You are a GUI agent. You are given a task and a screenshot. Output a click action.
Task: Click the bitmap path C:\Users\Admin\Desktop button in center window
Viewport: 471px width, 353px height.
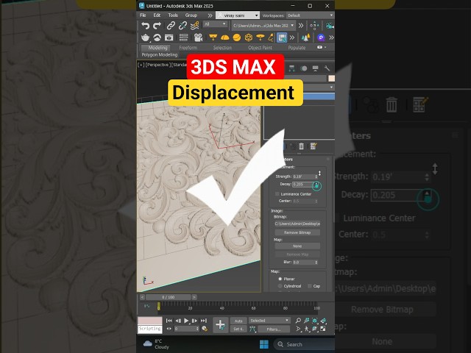tap(297, 224)
